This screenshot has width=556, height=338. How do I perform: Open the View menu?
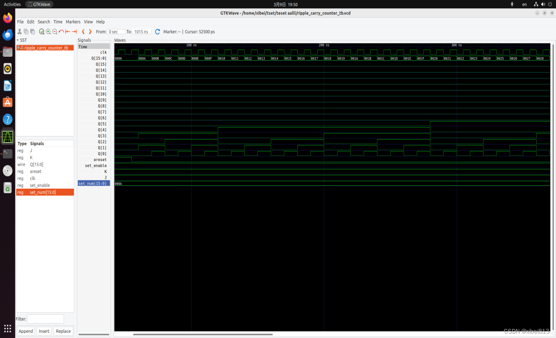coord(88,22)
